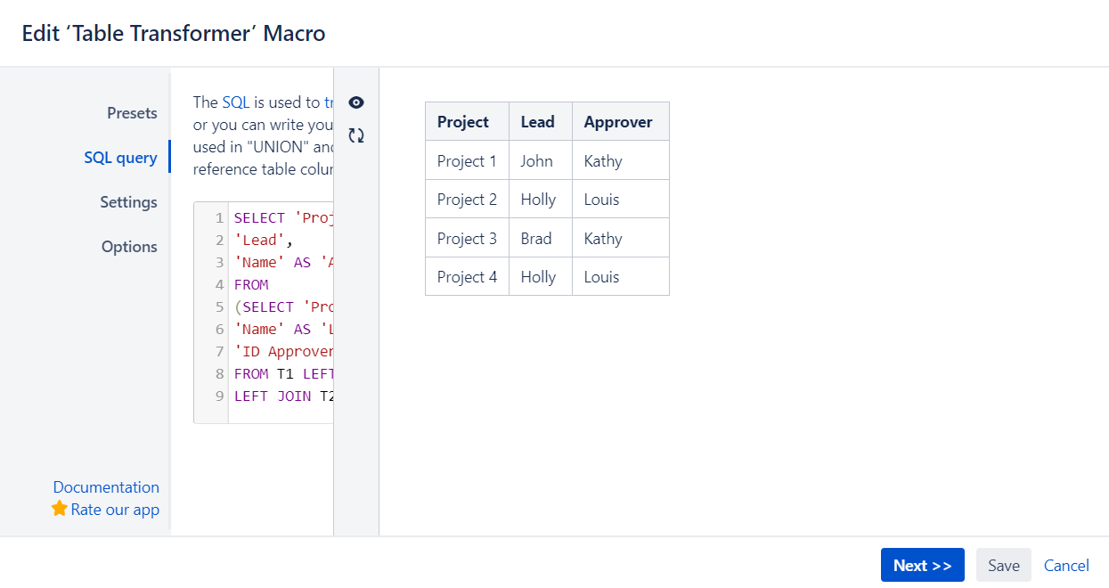Open the Settings section
The image size is (1109, 588).
click(x=128, y=202)
